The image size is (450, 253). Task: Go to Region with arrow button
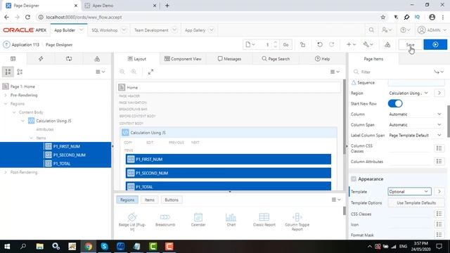pos(439,93)
